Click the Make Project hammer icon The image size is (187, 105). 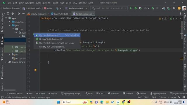point(58,8)
